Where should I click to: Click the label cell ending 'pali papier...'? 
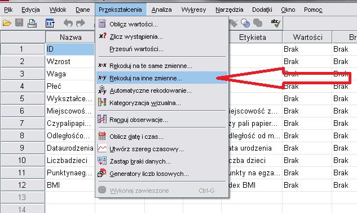255,123
